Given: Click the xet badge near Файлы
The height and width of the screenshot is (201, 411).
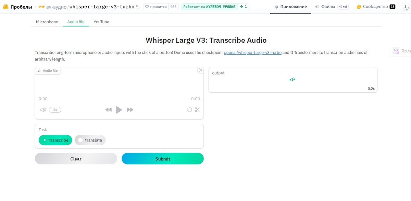Looking at the screenshot, I should (343, 6).
